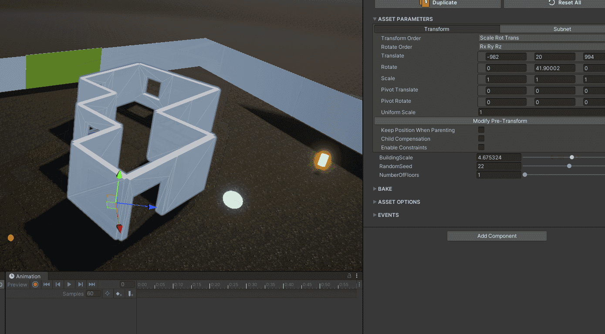Click the Reset All button
This screenshot has height=334, width=605.
565,3
